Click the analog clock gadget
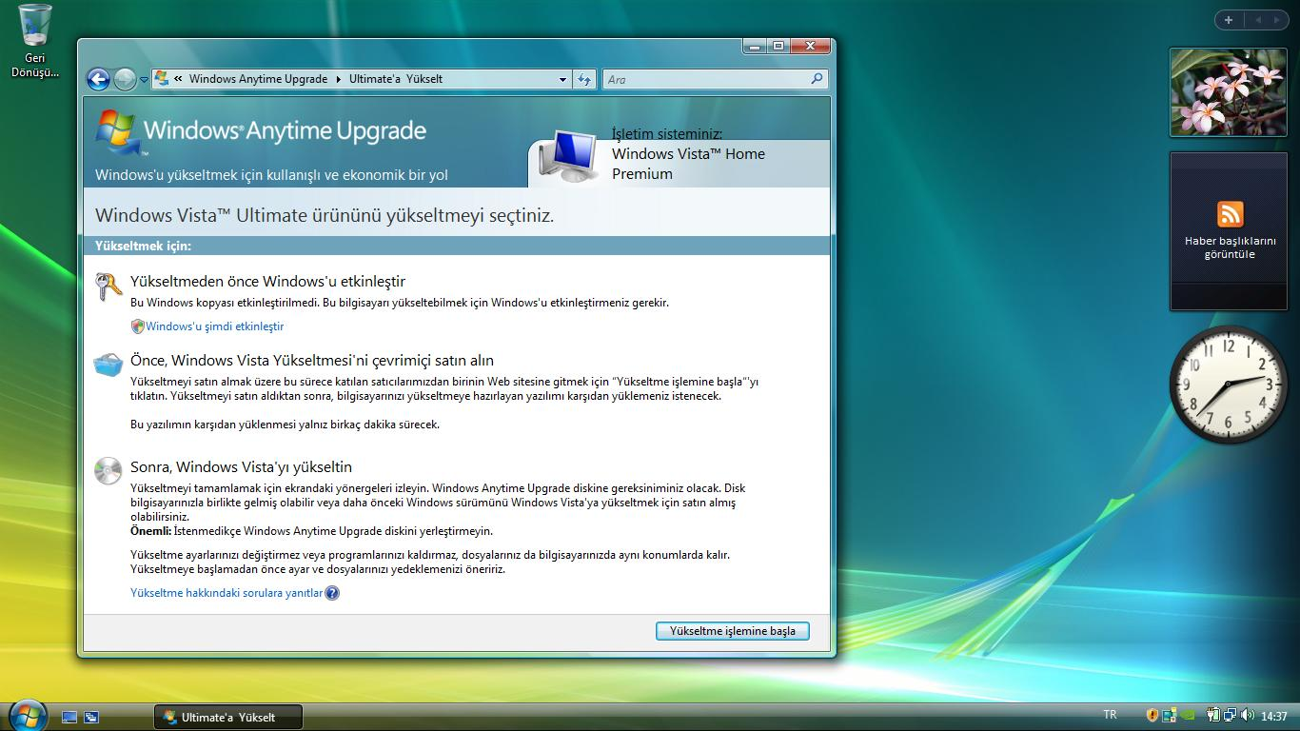This screenshot has width=1300, height=731. [1229, 385]
